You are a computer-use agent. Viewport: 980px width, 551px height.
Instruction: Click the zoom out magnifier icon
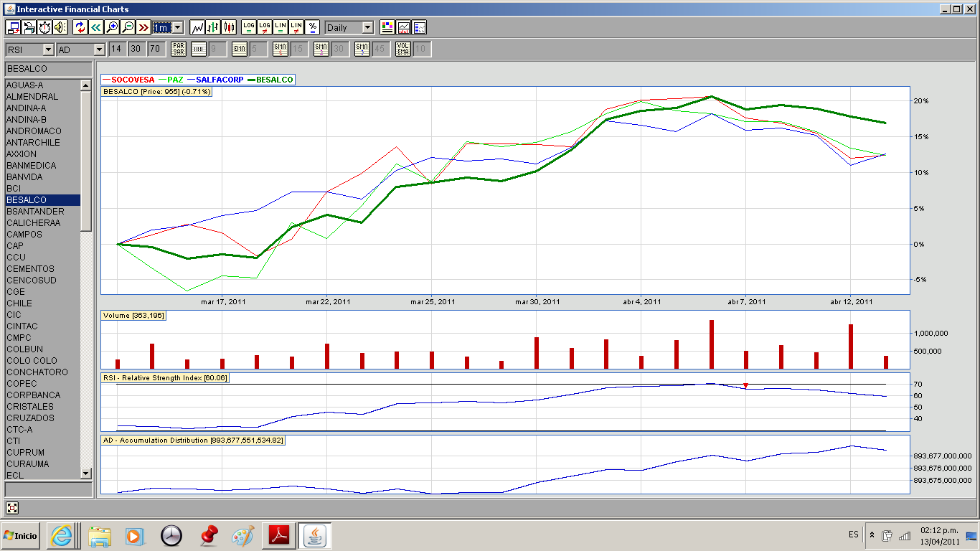128,27
